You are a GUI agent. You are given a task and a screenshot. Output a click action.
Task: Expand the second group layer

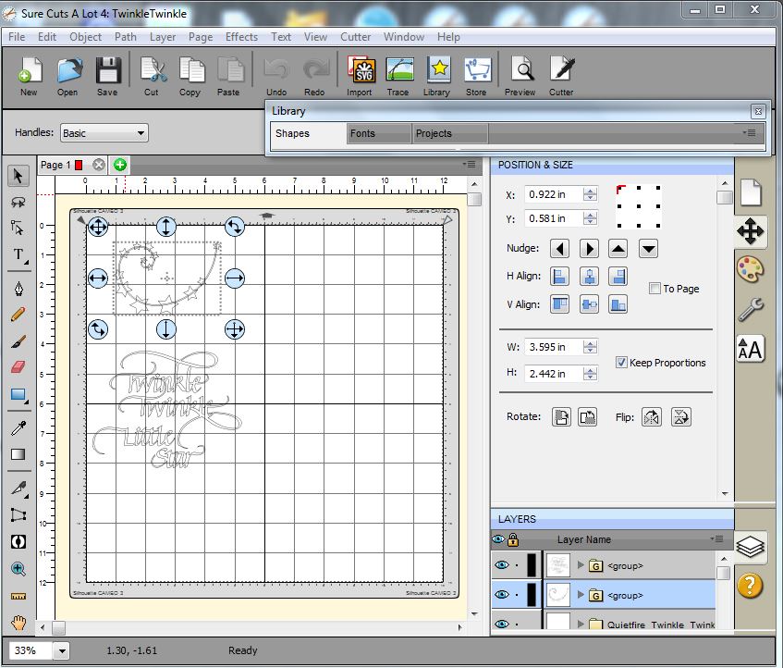[x=581, y=594]
